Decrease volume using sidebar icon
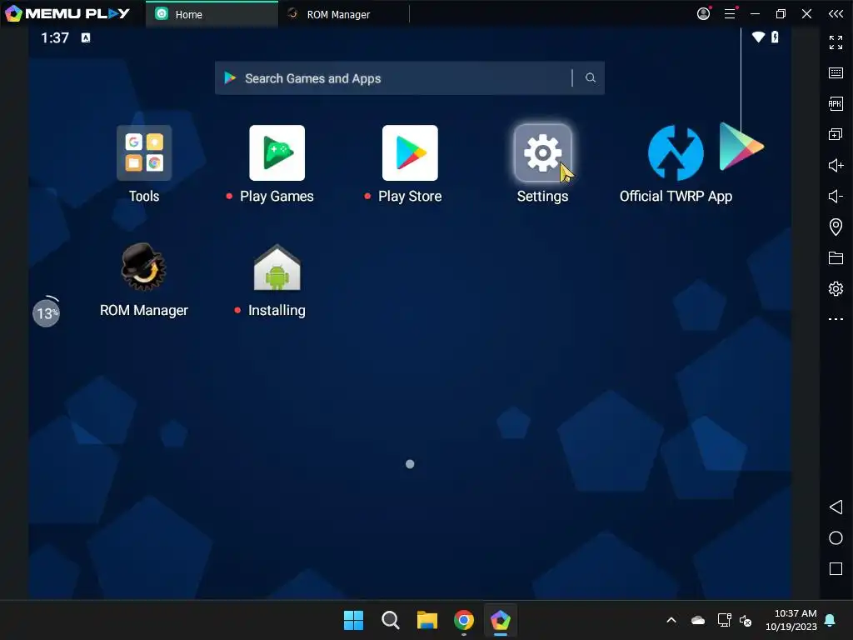The width and height of the screenshot is (853, 640). [836, 196]
